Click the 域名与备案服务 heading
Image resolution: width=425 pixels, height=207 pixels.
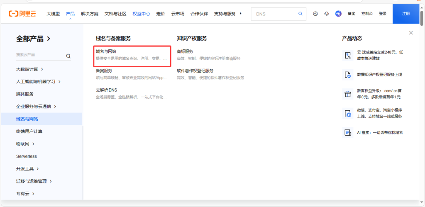click(113, 39)
